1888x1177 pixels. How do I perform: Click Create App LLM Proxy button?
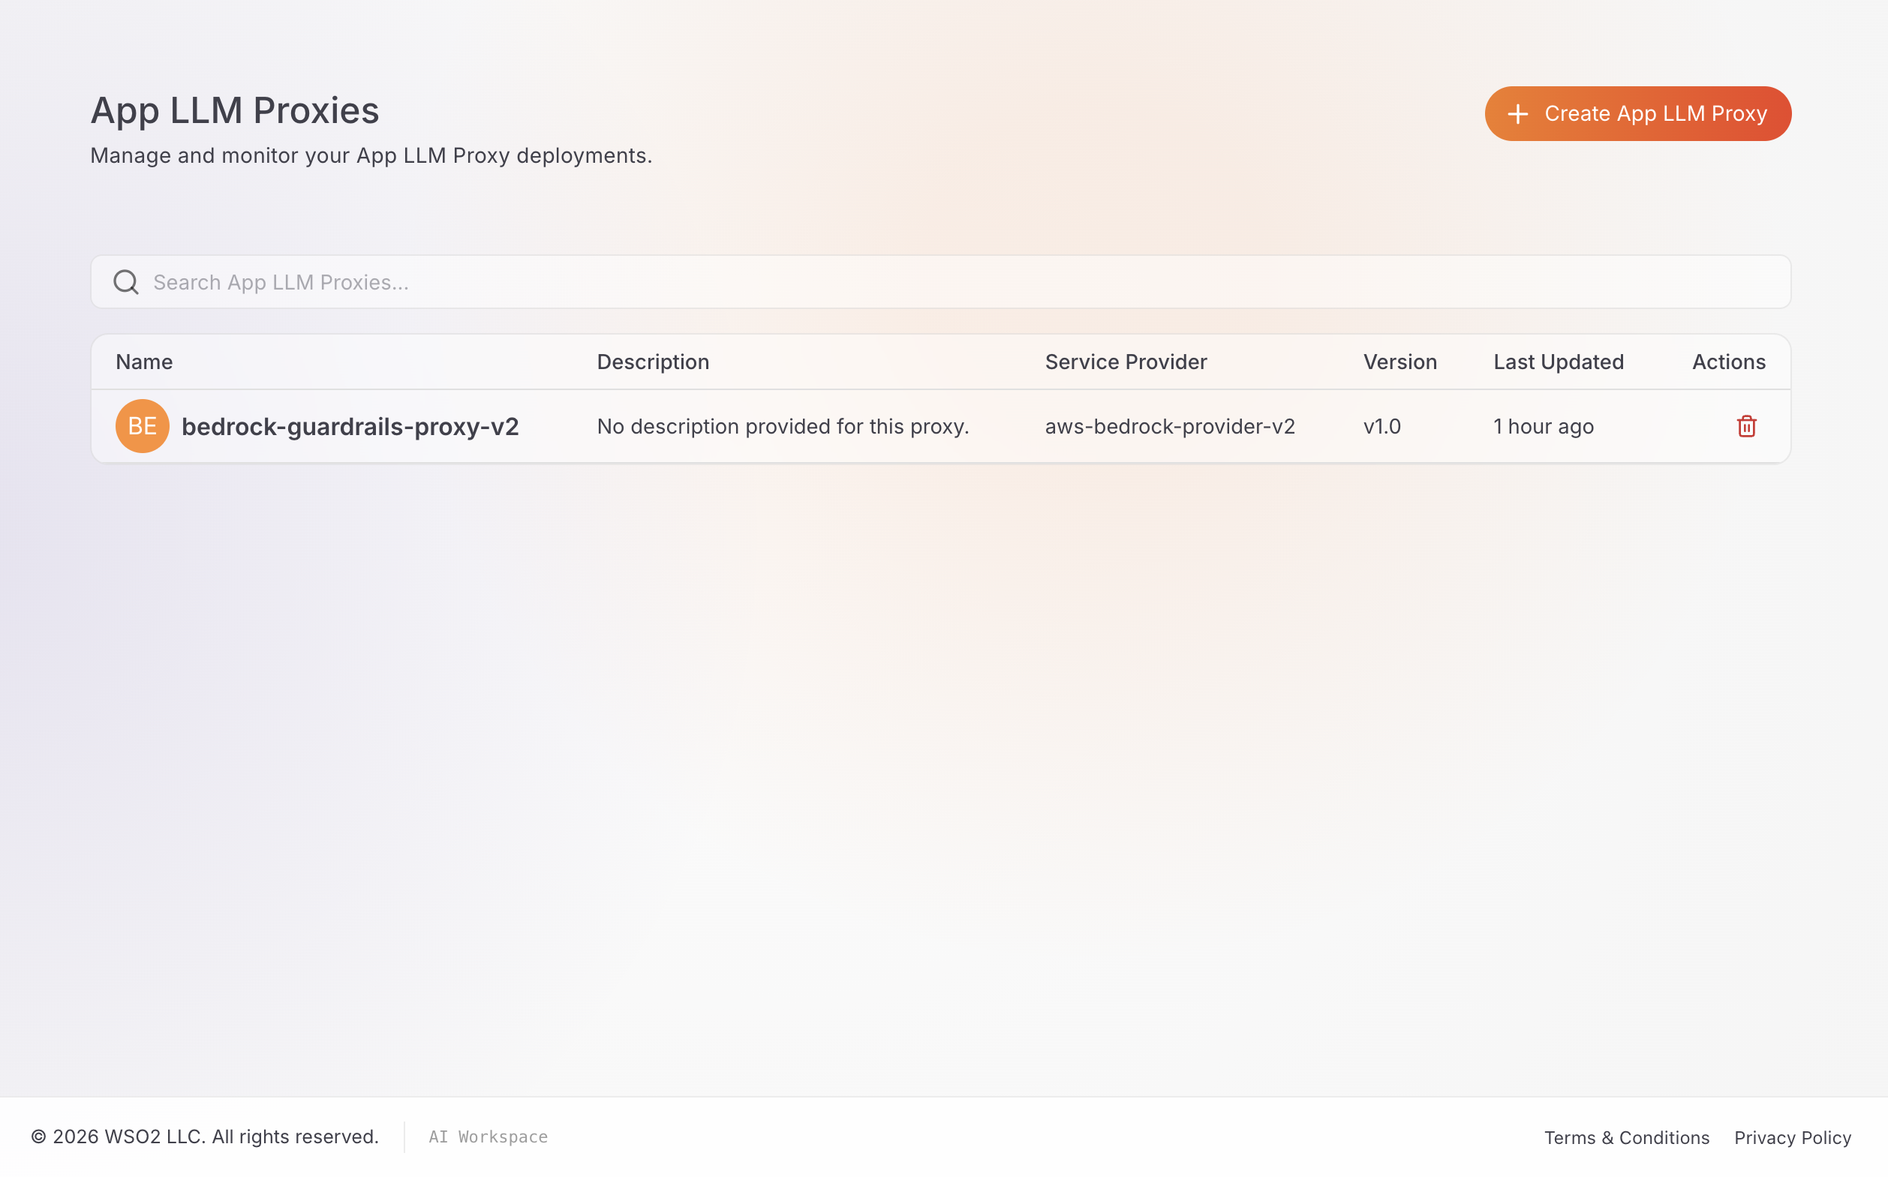coord(1637,114)
